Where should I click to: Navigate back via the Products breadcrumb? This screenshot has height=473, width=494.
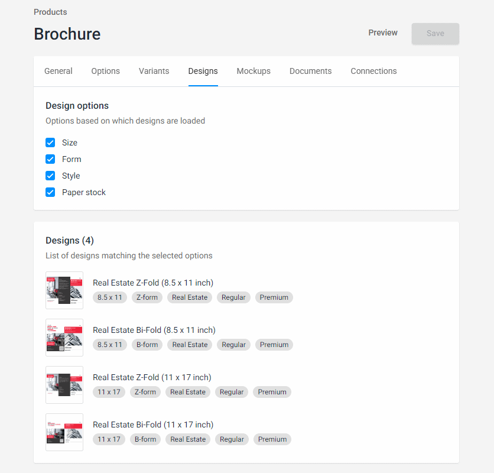click(x=50, y=12)
